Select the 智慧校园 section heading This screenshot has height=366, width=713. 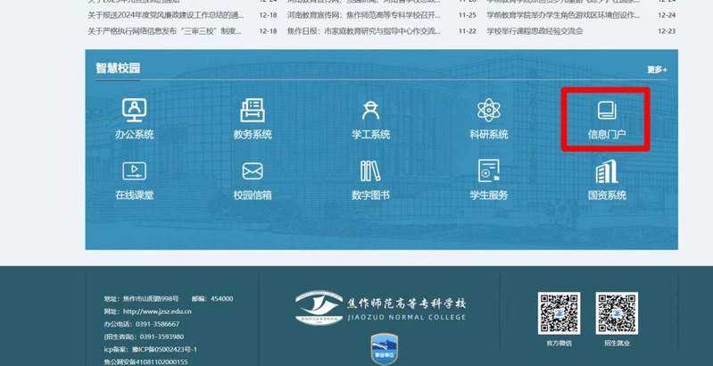(118, 69)
